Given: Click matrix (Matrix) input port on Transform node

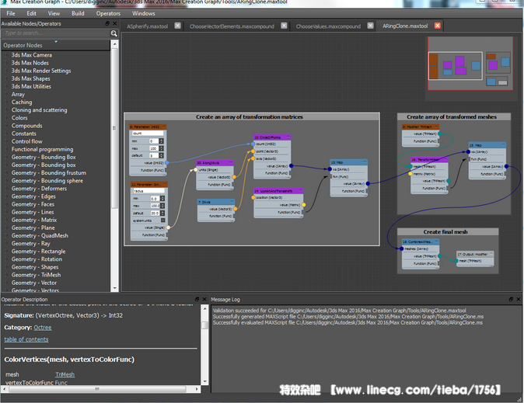Looking at the screenshot, I should click(x=410, y=174).
